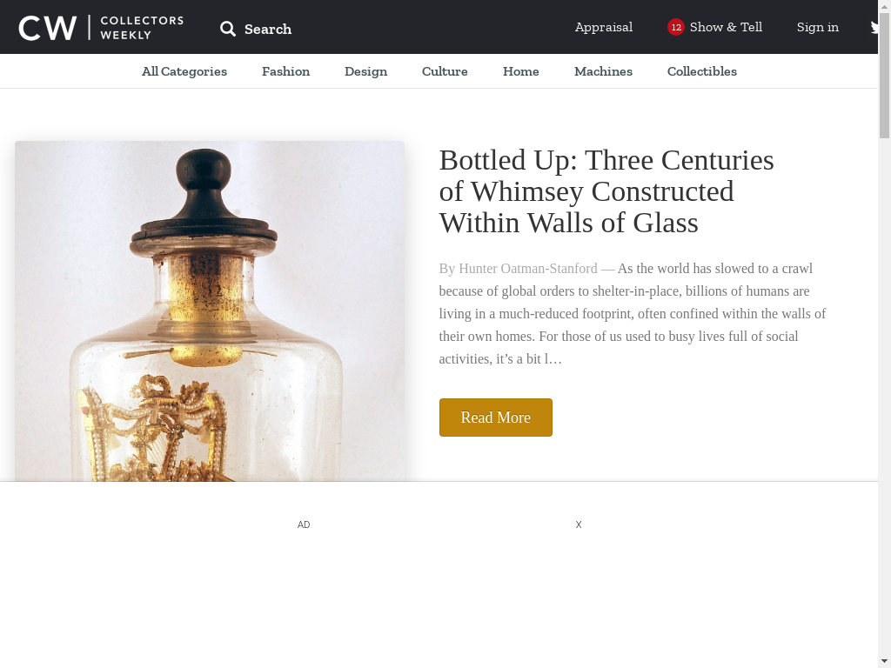Click the Twitter bird icon in header

pyautogui.click(x=874, y=27)
